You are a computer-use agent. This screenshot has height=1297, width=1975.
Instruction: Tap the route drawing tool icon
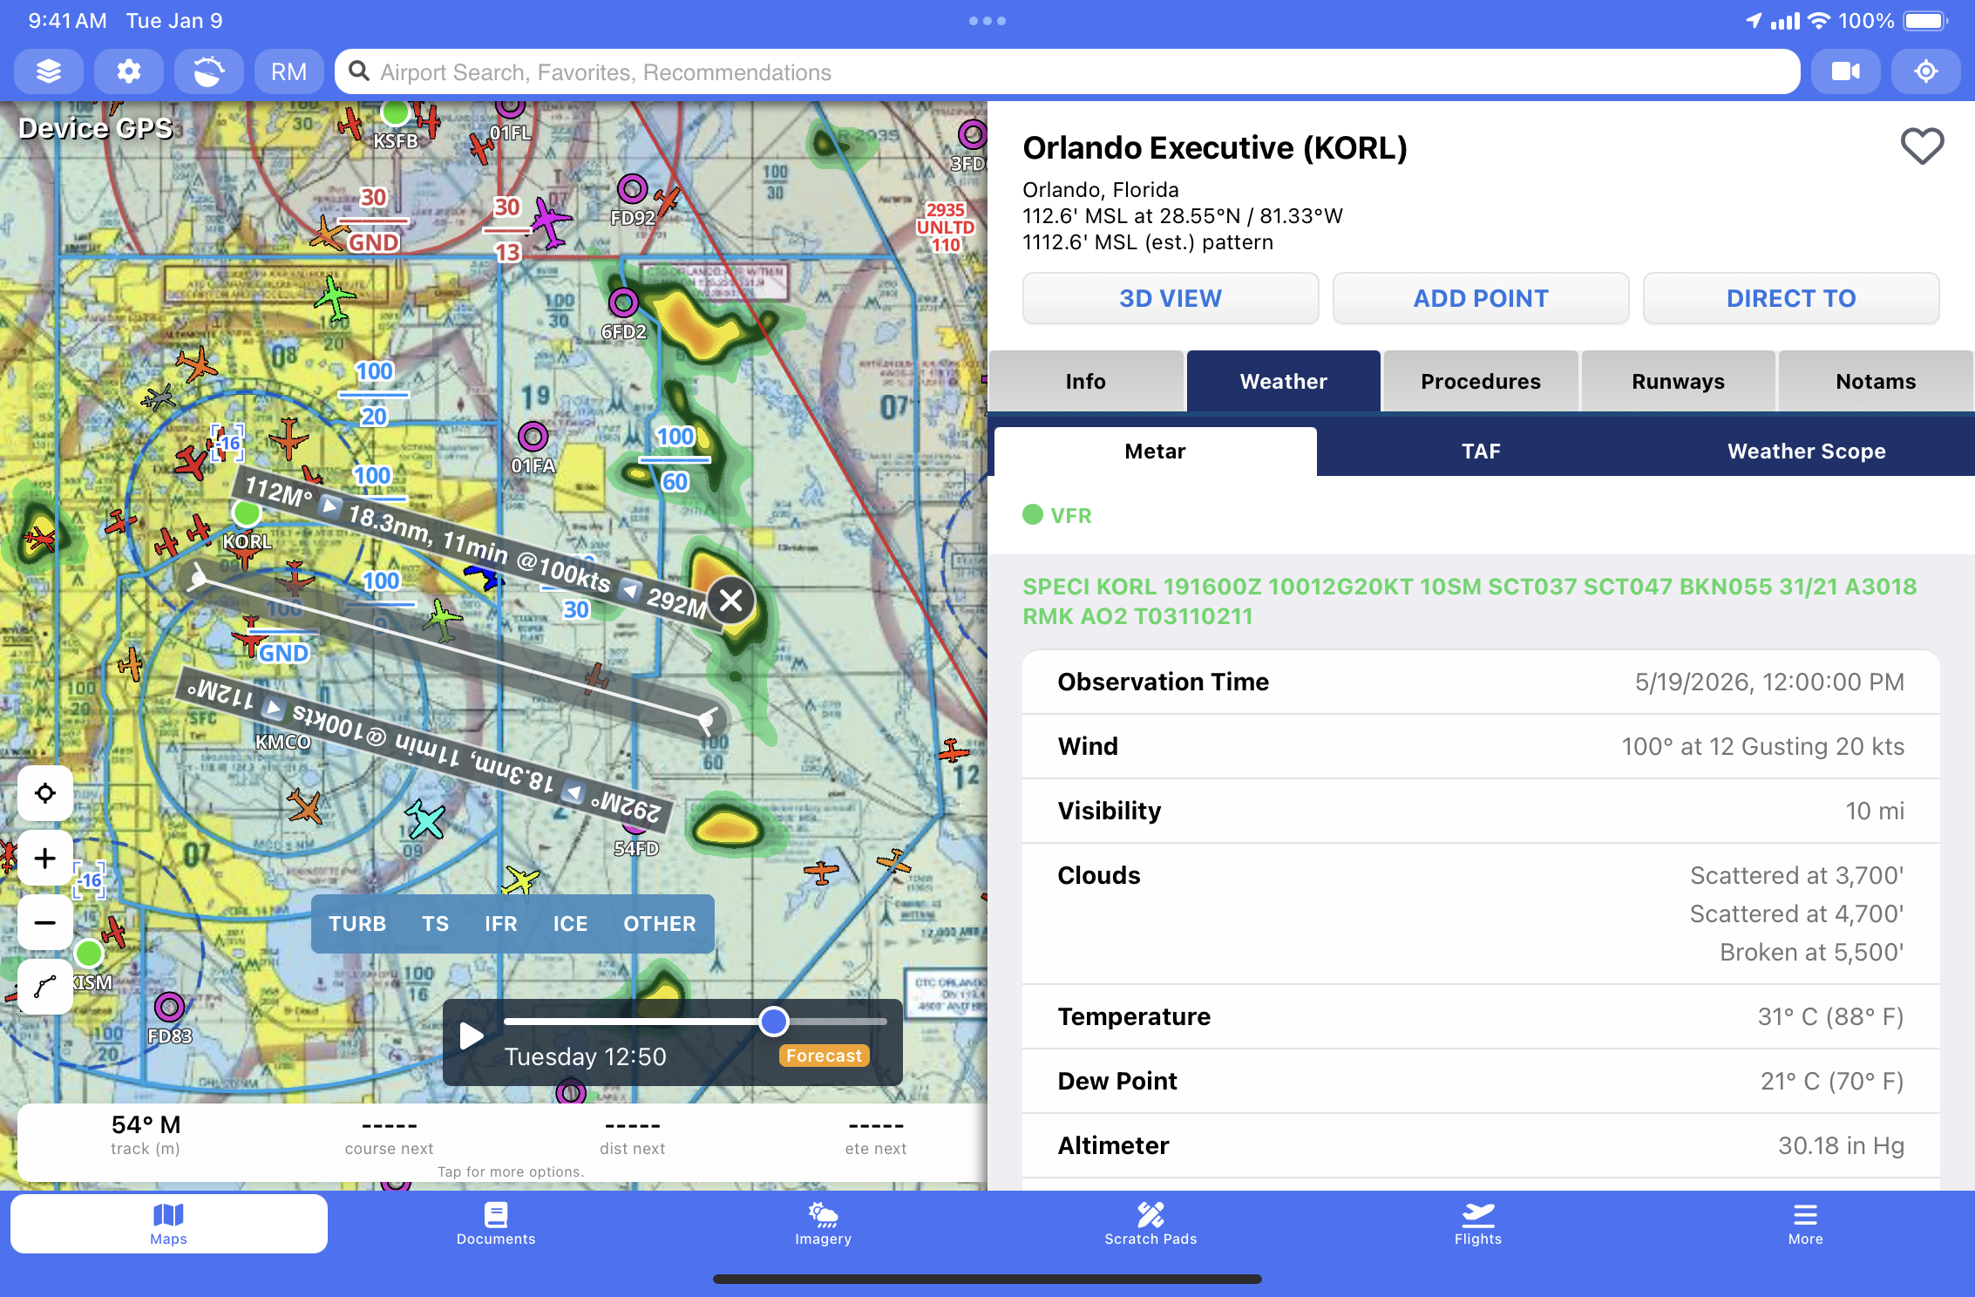click(45, 987)
